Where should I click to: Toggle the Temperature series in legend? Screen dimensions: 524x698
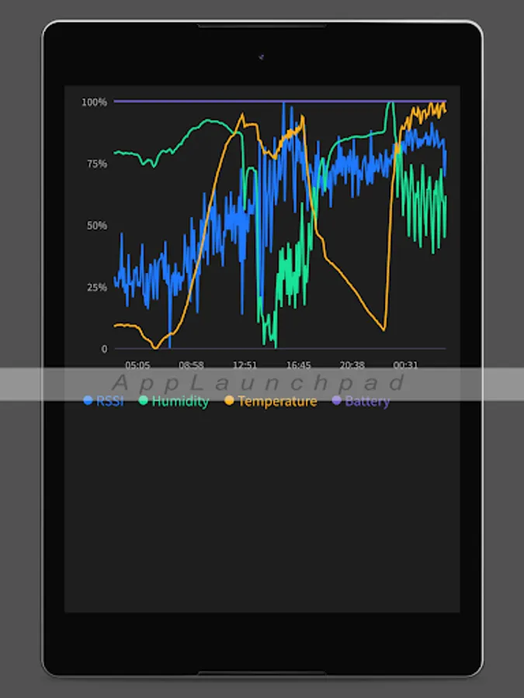click(x=270, y=401)
